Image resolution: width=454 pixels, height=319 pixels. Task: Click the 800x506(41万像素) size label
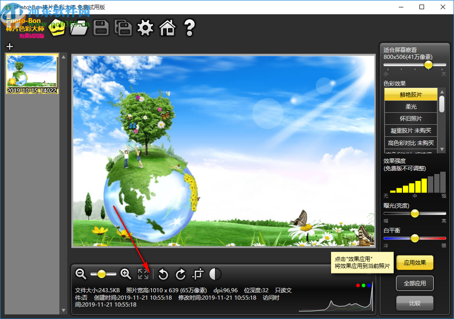click(x=408, y=57)
